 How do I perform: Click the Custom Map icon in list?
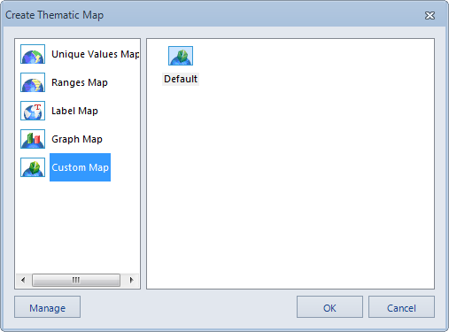coord(33,167)
